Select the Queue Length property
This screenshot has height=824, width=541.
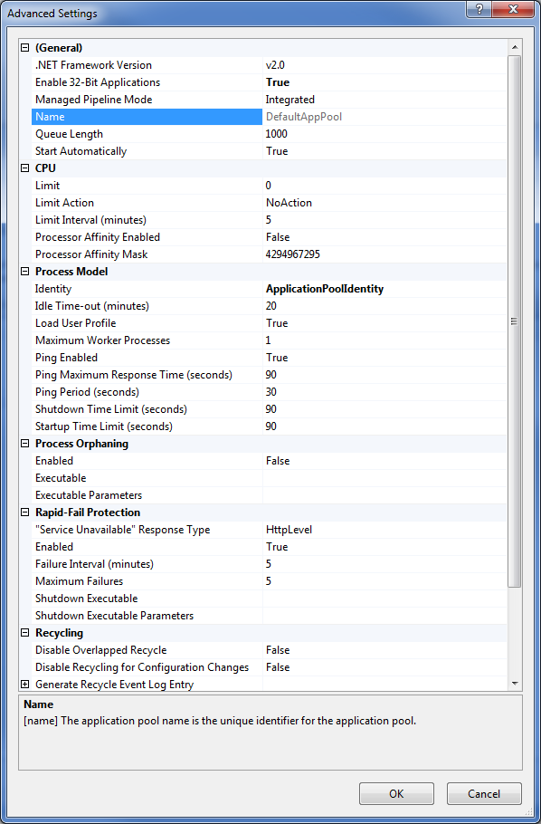click(147, 134)
